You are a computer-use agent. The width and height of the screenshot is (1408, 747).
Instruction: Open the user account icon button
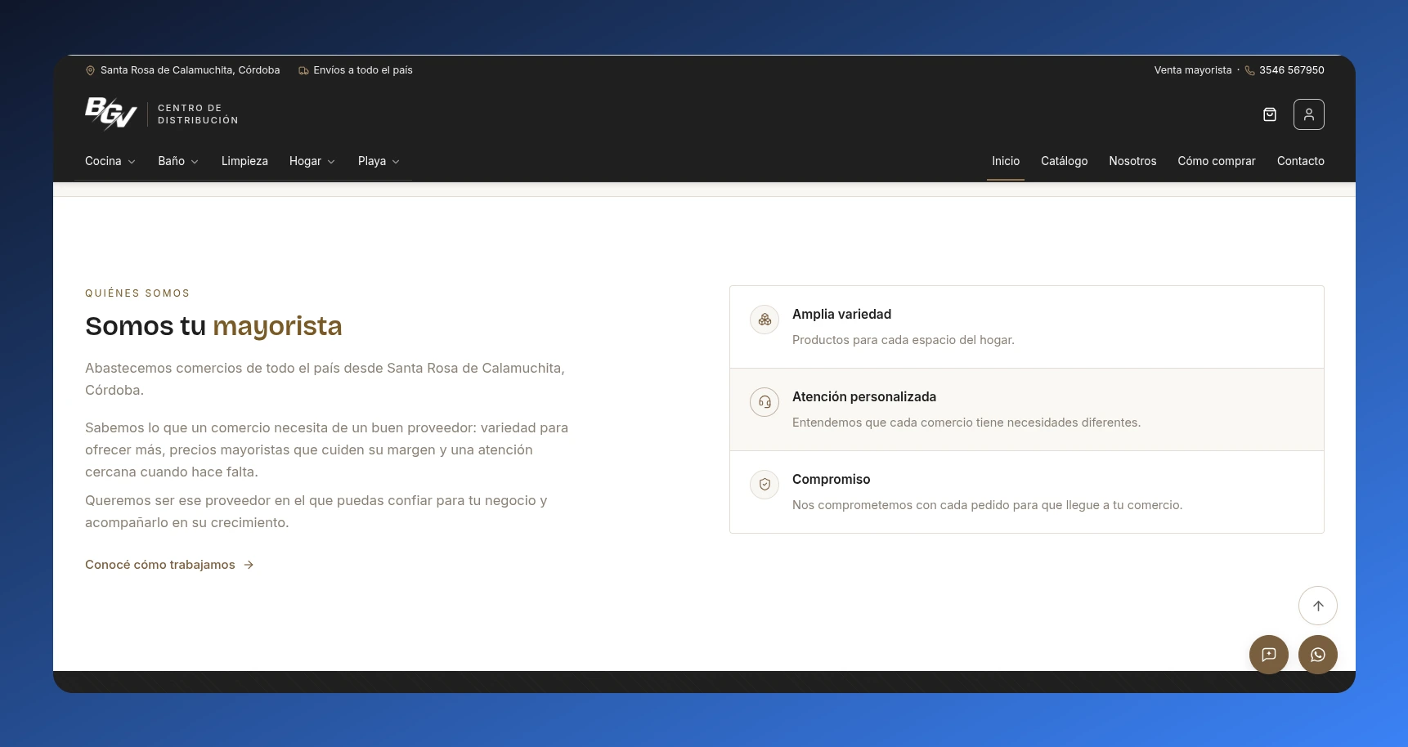click(1309, 114)
